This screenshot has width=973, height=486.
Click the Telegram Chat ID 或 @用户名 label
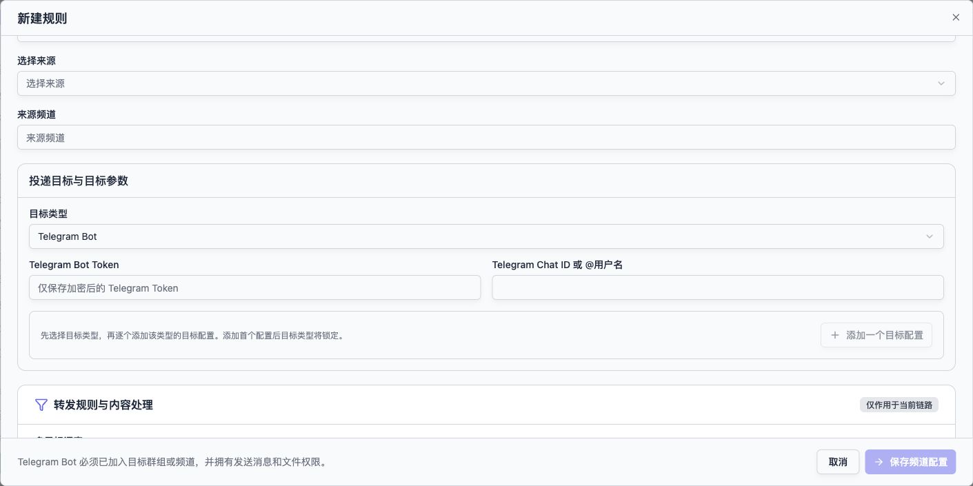[557, 265]
